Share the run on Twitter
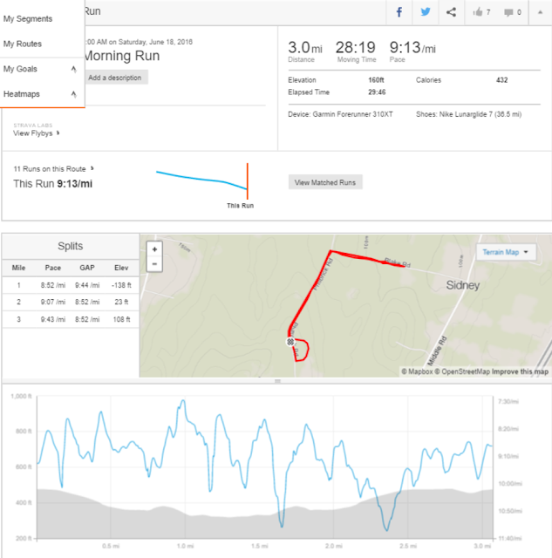The width and height of the screenshot is (552, 558). (x=425, y=12)
